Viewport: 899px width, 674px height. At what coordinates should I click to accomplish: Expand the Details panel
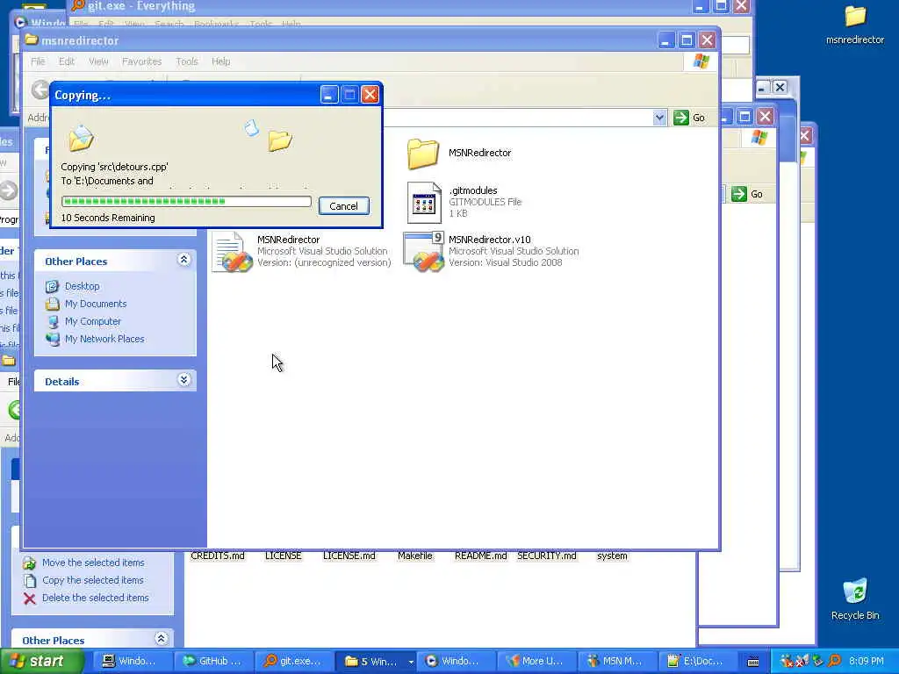183,380
